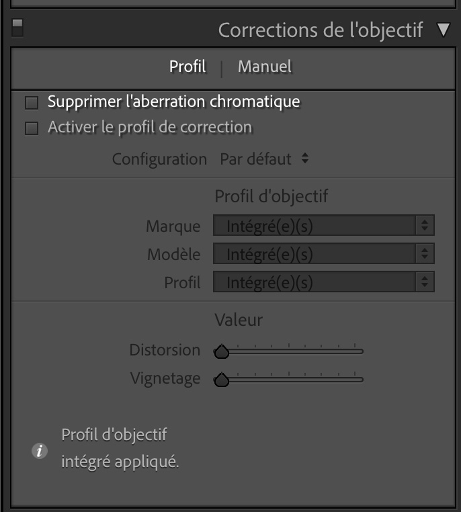Click the Configuration up-down arrows icon

305,159
